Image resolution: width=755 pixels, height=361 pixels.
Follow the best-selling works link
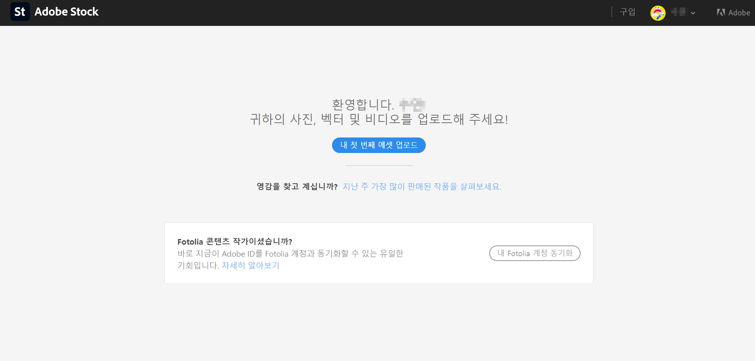(422, 186)
